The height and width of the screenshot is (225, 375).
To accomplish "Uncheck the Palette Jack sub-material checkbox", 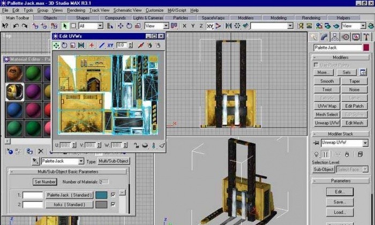I will pos(113,195).
